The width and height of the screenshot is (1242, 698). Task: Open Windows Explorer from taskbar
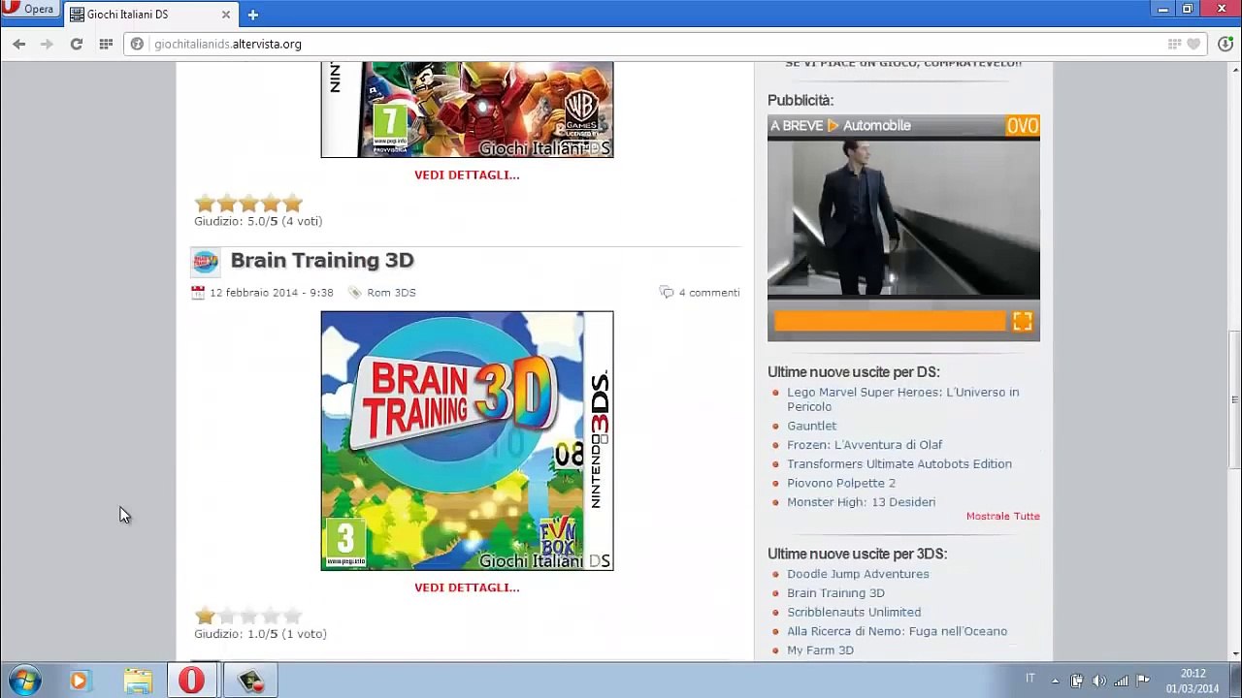coord(138,681)
